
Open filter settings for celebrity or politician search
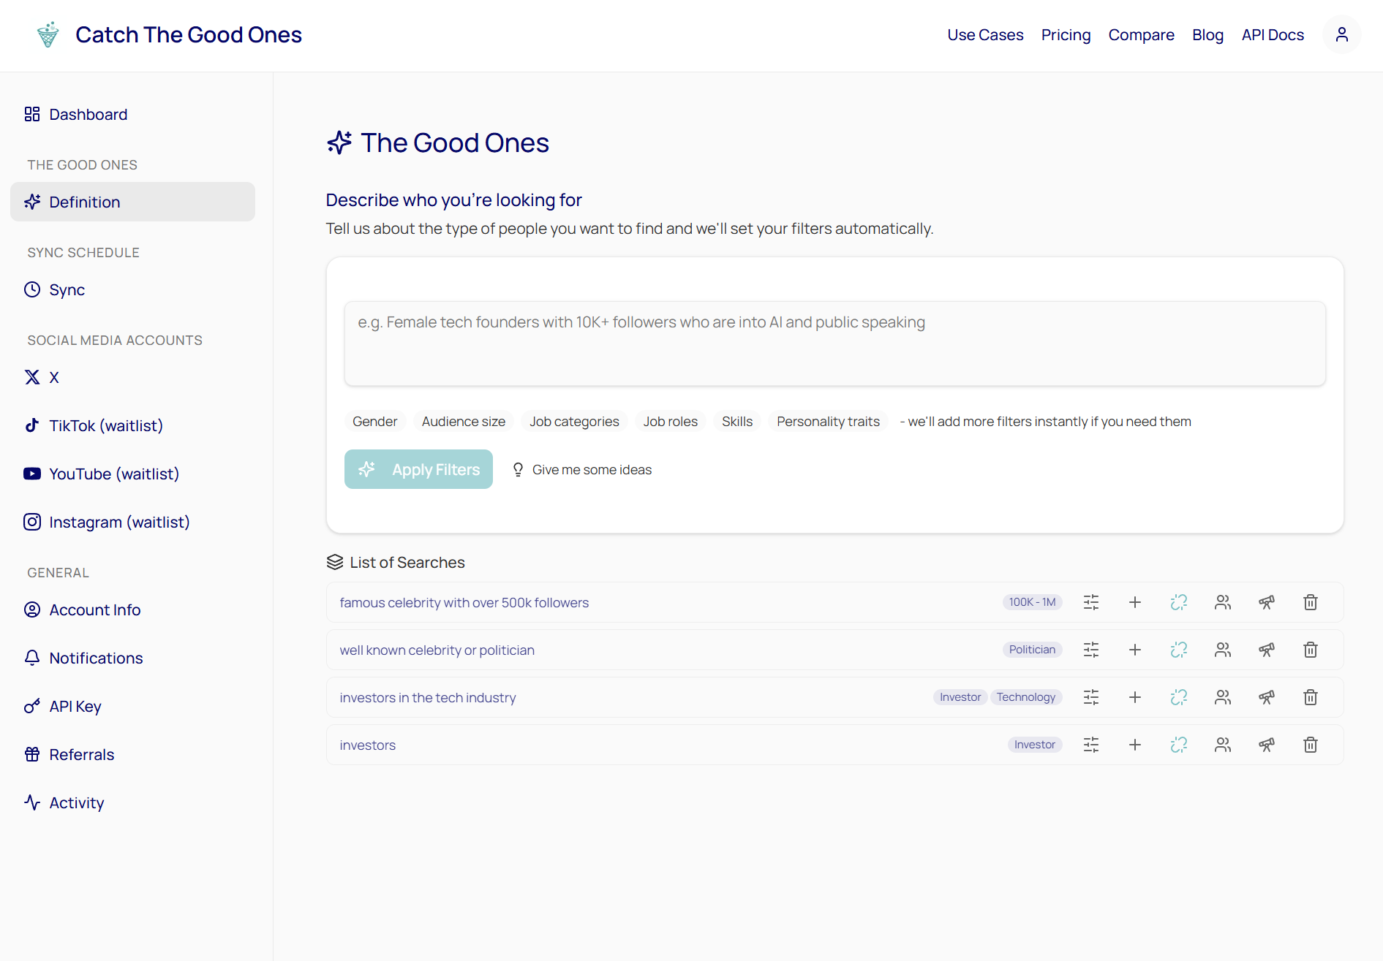point(1091,650)
